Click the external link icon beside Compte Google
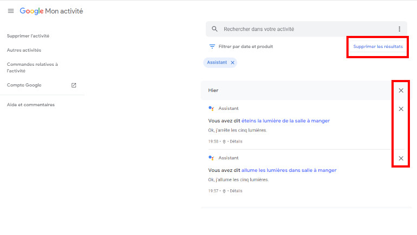 click(x=74, y=85)
